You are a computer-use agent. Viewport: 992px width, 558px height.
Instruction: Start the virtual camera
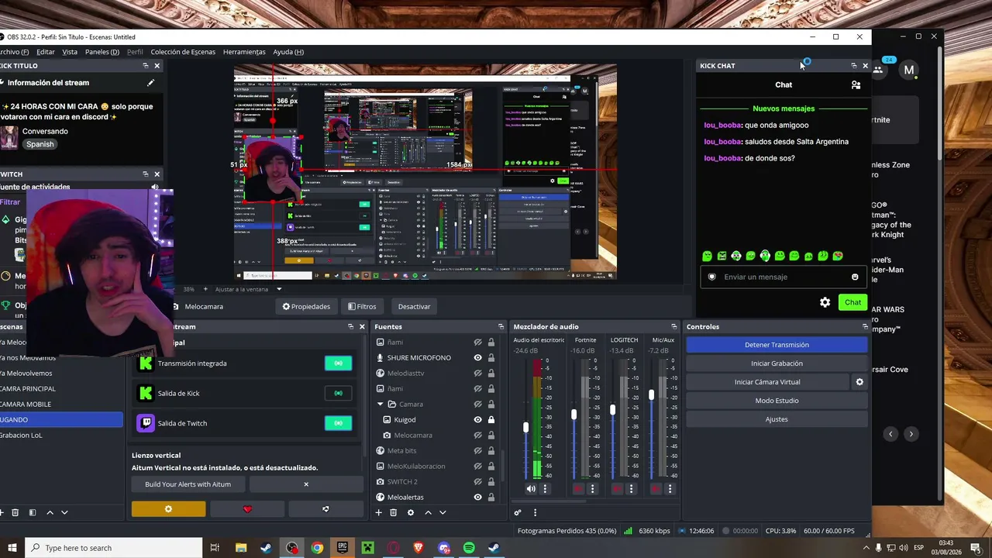[767, 382]
